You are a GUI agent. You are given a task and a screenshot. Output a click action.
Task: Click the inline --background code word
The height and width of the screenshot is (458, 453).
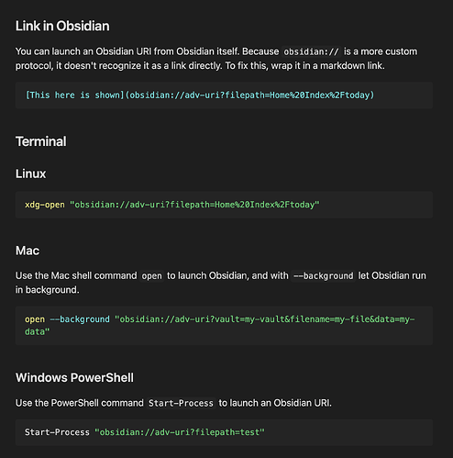(324, 276)
